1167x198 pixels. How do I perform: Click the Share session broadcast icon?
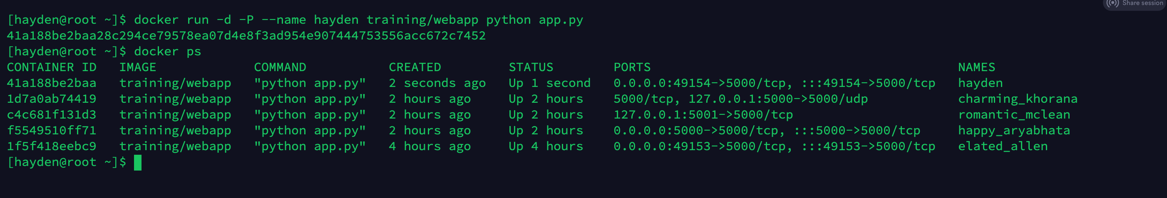pyautogui.click(x=1112, y=4)
